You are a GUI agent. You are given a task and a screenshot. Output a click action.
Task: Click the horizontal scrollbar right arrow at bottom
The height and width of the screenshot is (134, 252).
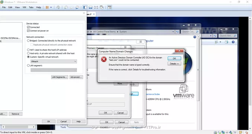coord(33,127)
